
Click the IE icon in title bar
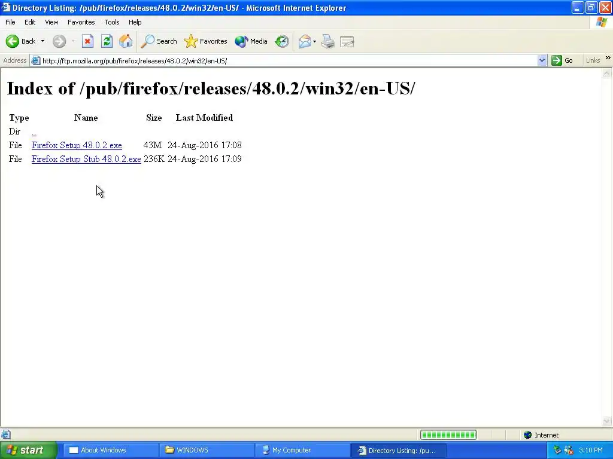click(x=6, y=7)
